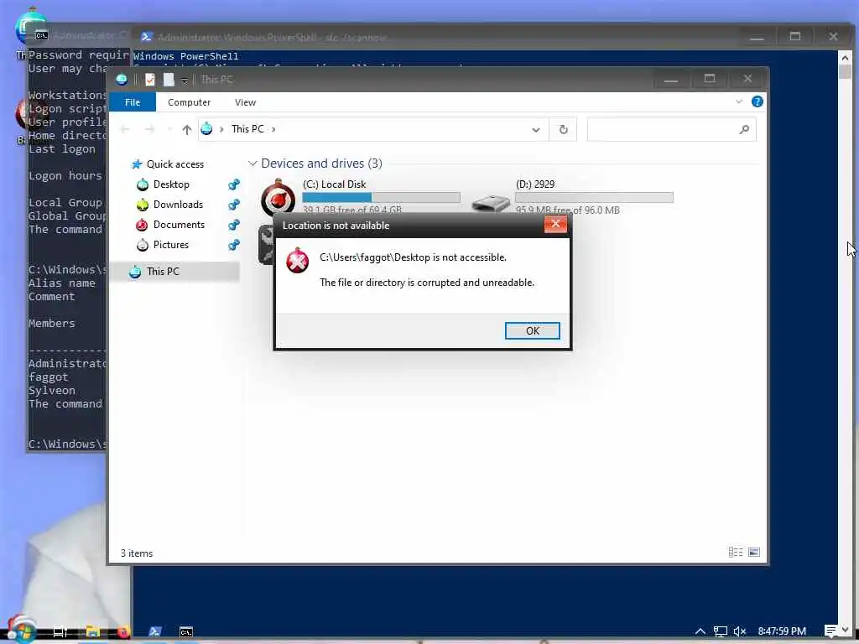
Task: Click the This PC icon in Explorer title bar
Action: 122,80
